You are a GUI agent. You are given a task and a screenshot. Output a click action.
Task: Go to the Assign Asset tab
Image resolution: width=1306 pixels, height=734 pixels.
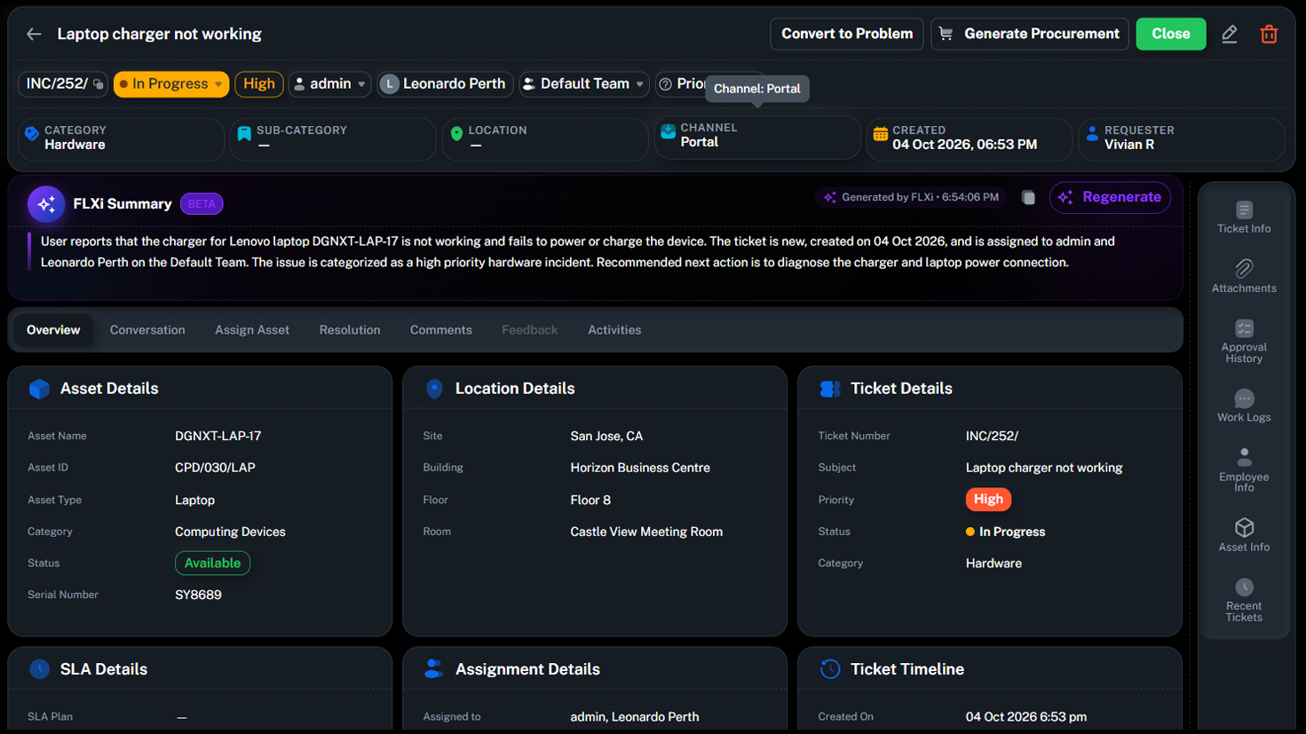(252, 330)
